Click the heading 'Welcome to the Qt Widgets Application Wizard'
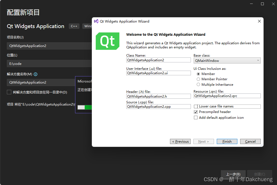 pos(166,34)
